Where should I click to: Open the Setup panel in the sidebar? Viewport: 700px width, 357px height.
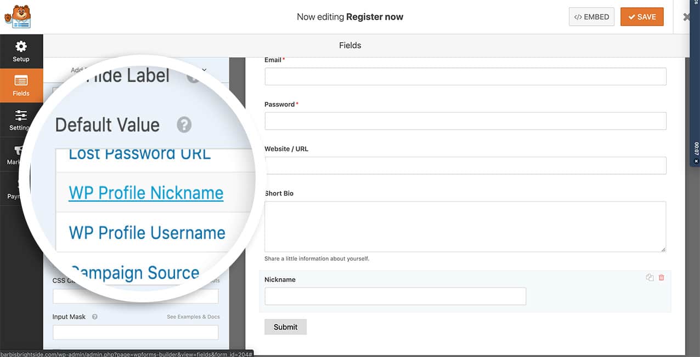21,51
